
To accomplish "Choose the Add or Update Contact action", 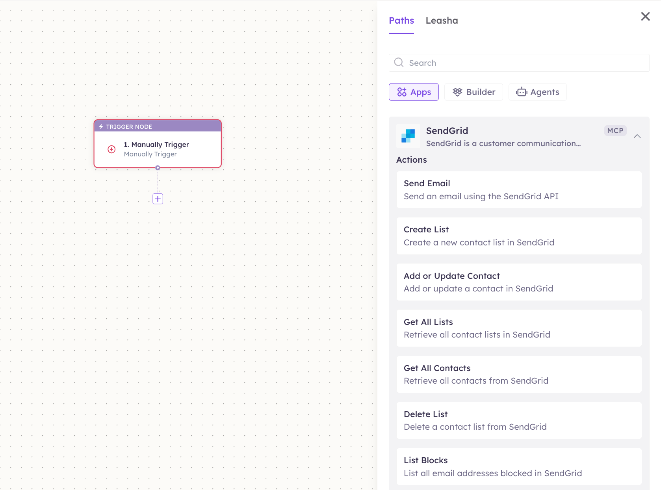I will (x=519, y=282).
